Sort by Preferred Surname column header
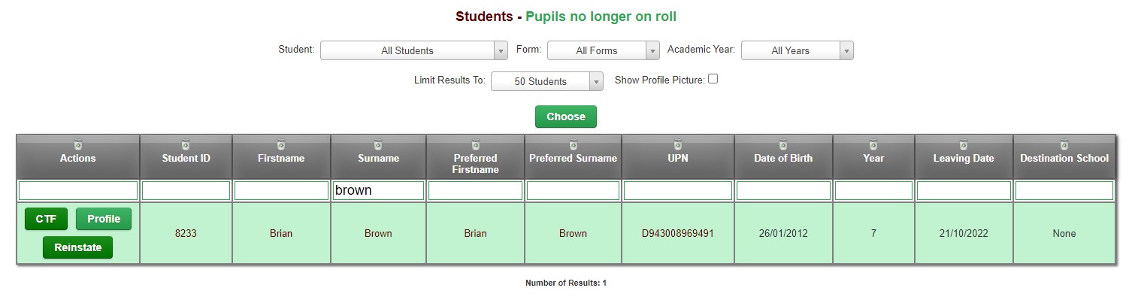1132x300 pixels. click(x=573, y=158)
